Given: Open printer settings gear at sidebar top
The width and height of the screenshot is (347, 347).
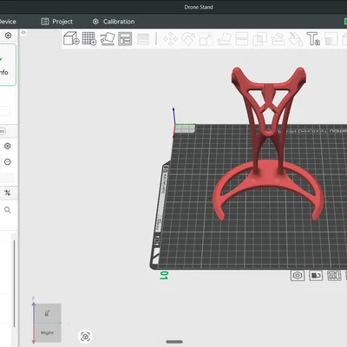Looking at the screenshot, I should [x=8, y=36].
